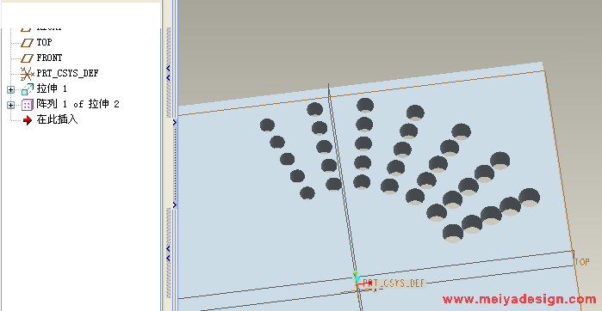
Task: Click the top panel collapse arrow on divider
Action: click(x=168, y=68)
